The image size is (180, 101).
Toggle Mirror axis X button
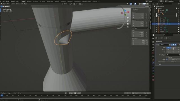point(169,48)
